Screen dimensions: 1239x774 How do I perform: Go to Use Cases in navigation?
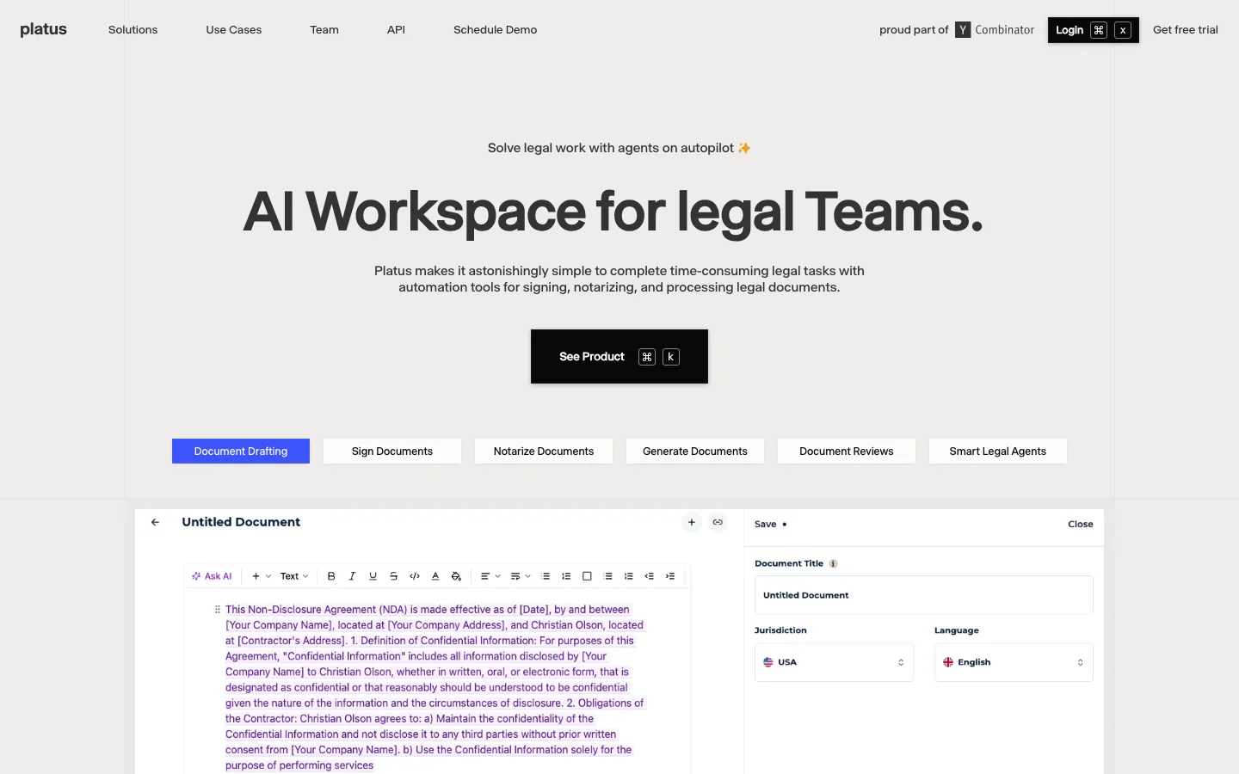coord(234,30)
